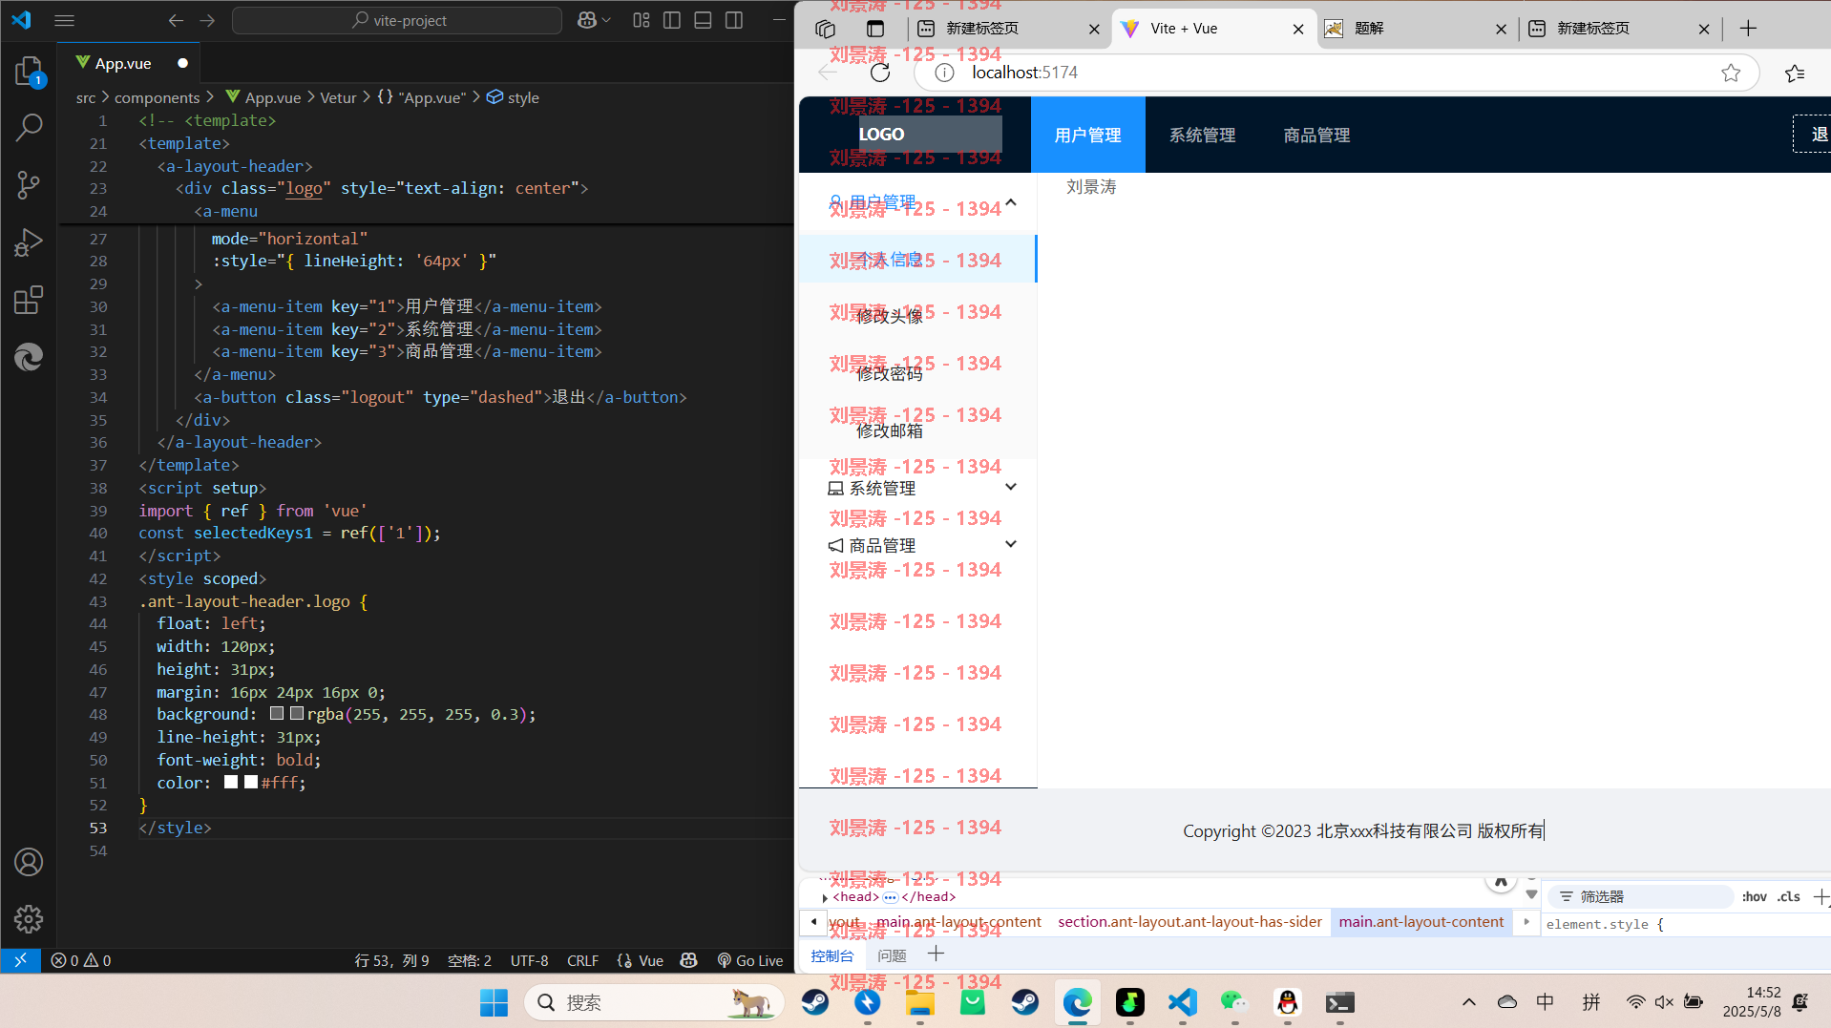Open the Search view in VS Code
Screen dimensions: 1831x1028
pos(29,126)
